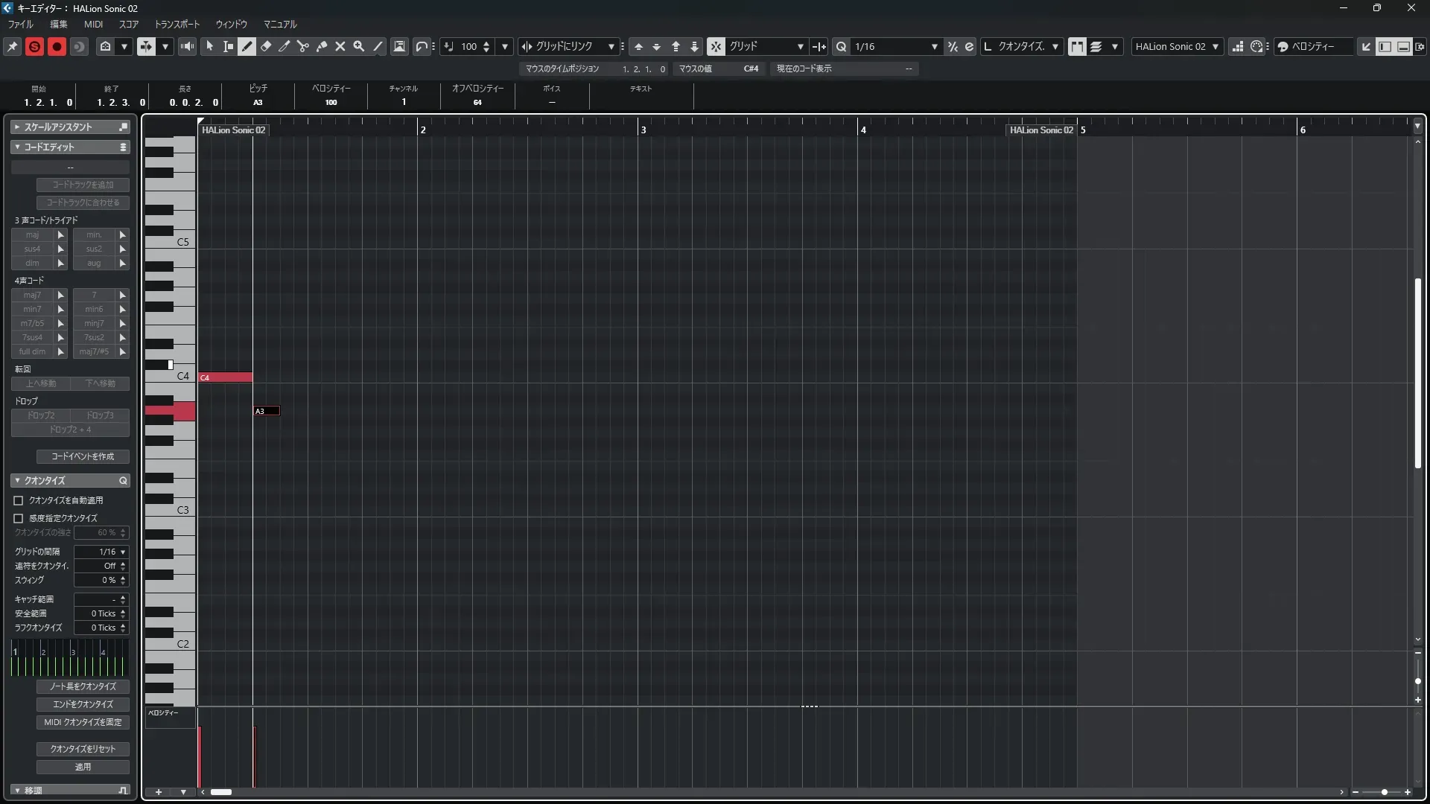Enable auto-apply quantize checkbox

tap(19, 500)
